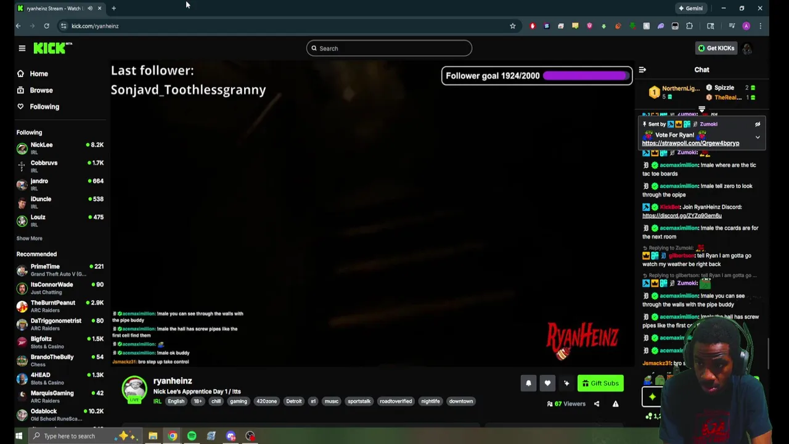Open TheBurntPeanut recommended channel
The height and width of the screenshot is (444, 789).
coord(60,306)
